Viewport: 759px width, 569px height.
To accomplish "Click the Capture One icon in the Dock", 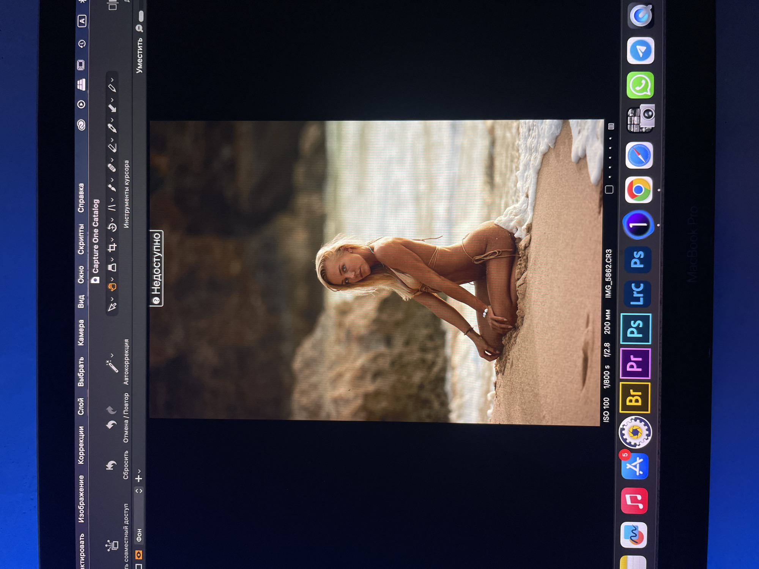I will pos(638,225).
